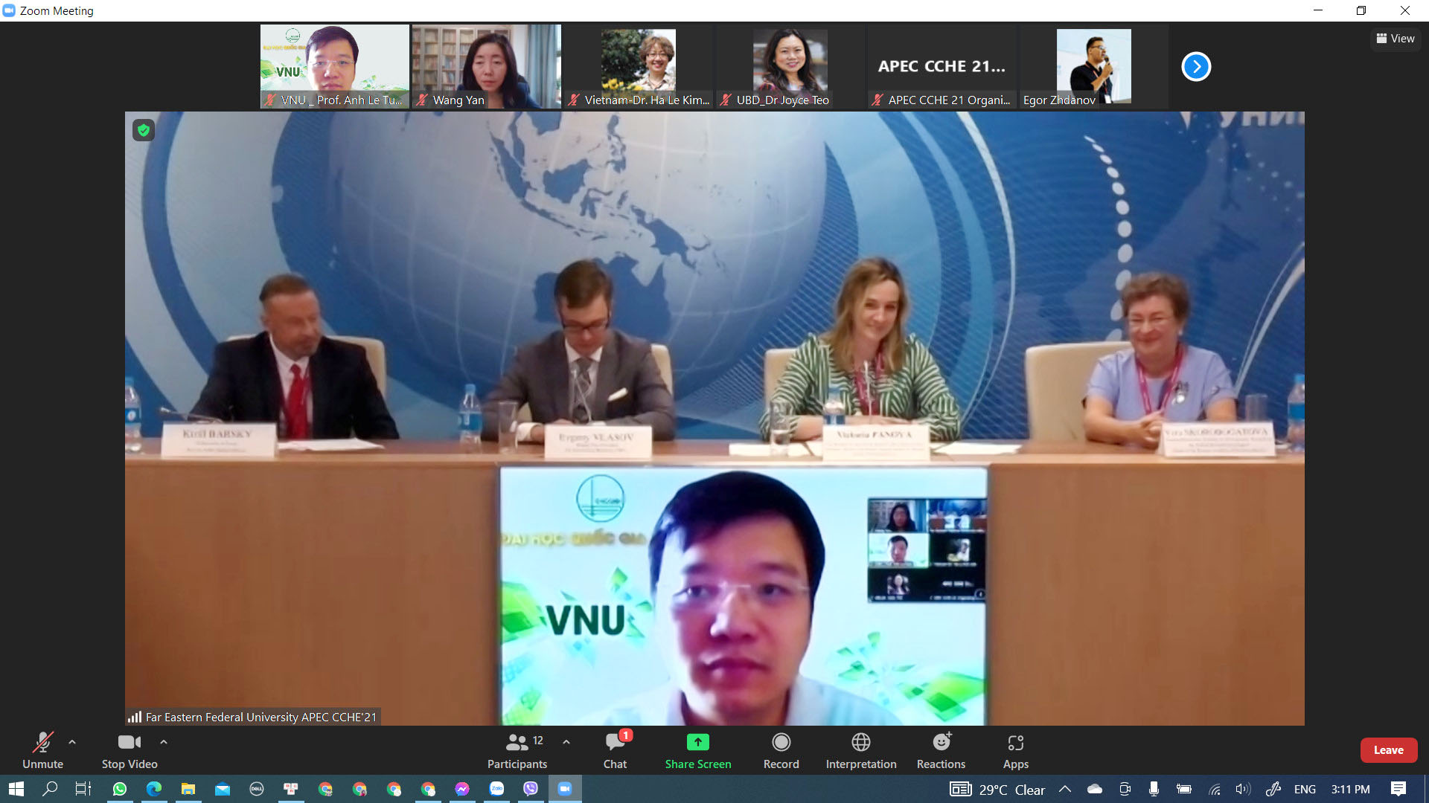This screenshot has height=803, width=1429.
Task: Open video options arrow beside Stop Video
Action: click(164, 742)
